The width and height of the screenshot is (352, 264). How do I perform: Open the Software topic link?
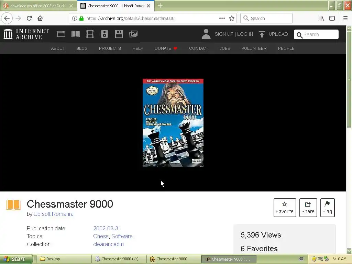click(x=122, y=236)
